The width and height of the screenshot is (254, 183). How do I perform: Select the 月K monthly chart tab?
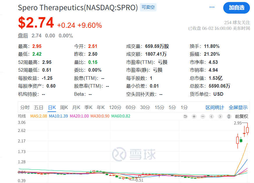[x=76, y=107]
